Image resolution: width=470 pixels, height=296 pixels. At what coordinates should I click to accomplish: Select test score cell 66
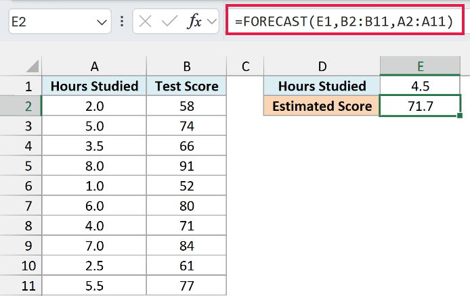pyautogui.click(x=187, y=146)
